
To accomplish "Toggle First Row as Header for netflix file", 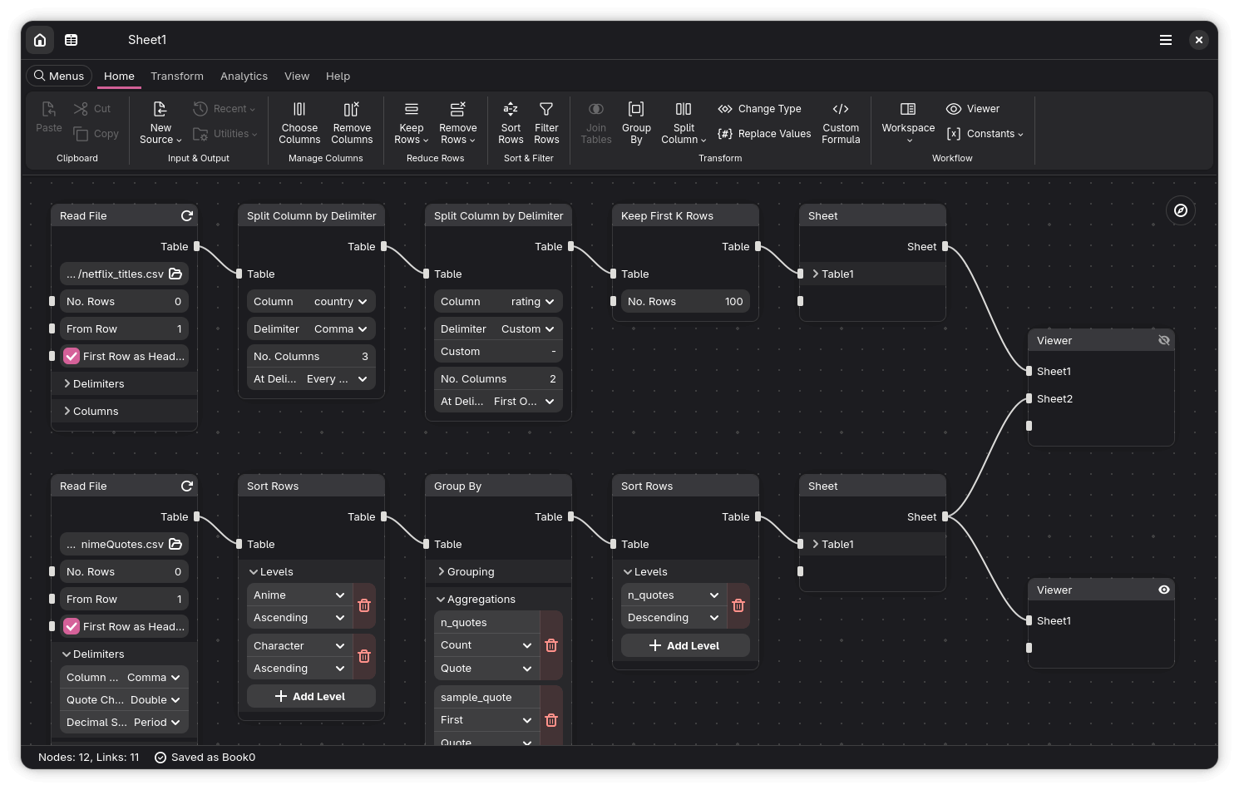I will (x=72, y=356).
